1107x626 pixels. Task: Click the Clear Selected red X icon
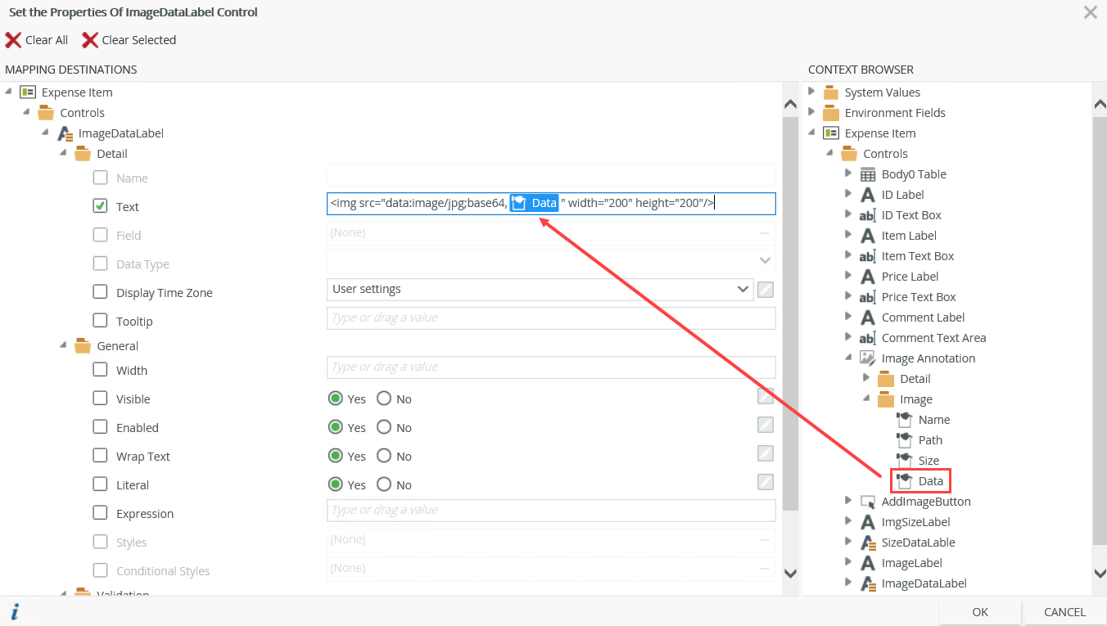[x=89, y=40]
